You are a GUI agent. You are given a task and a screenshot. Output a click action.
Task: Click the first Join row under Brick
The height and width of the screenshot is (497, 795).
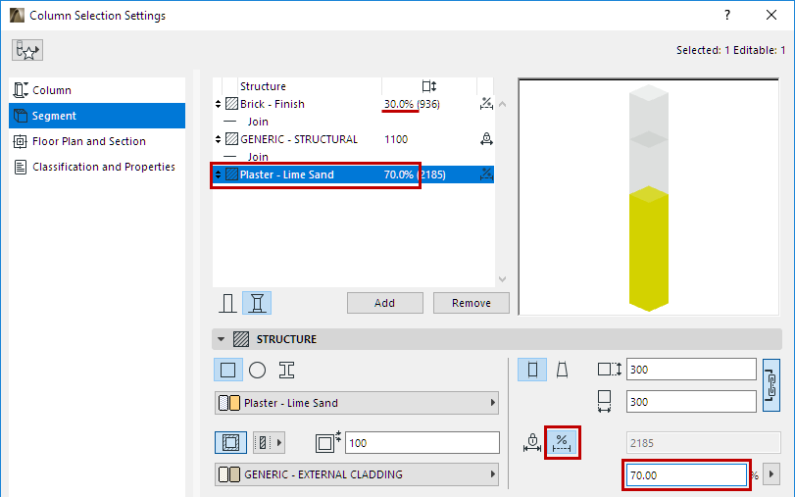pyautogui.click(x=354, y=122)
